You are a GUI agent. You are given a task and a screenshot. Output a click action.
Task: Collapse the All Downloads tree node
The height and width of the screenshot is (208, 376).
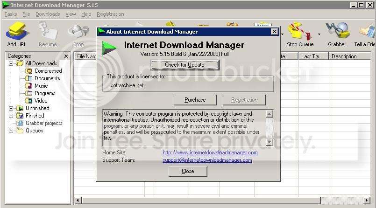pyautogui.click(x=11, y=64)
